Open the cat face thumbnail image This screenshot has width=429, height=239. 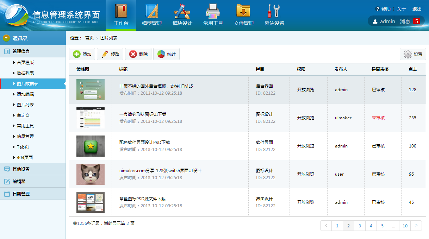[91, 174]
